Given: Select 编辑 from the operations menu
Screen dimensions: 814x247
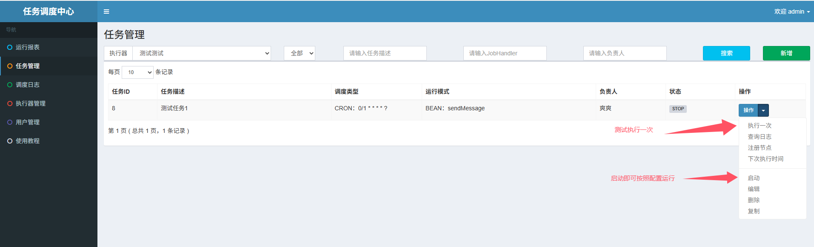Looking at the screenshot, I should click(x=754, y=189).
